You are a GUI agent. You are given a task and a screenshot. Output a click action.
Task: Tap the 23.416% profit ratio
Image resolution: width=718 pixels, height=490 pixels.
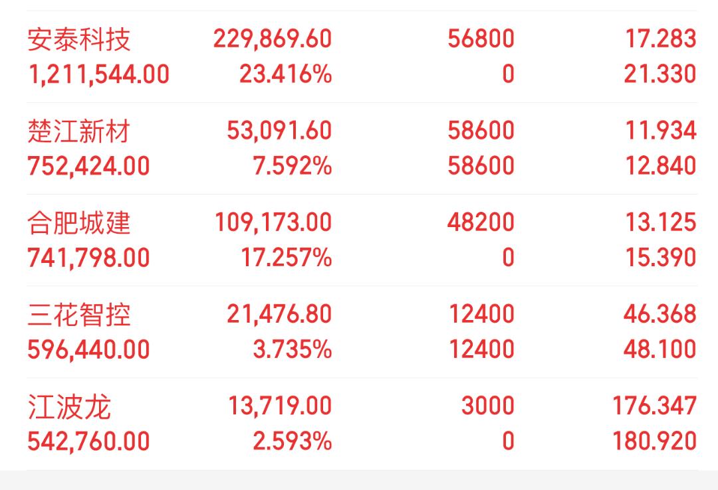(x=285, y=74)
